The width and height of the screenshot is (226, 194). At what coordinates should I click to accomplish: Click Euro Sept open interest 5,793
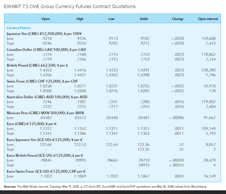click(211, 133)
